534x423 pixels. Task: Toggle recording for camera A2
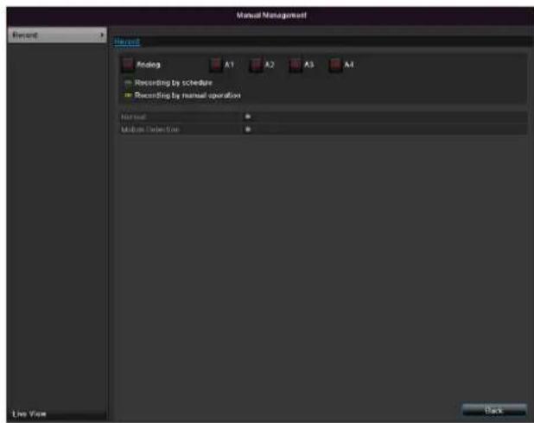click(x=256, y=65)
